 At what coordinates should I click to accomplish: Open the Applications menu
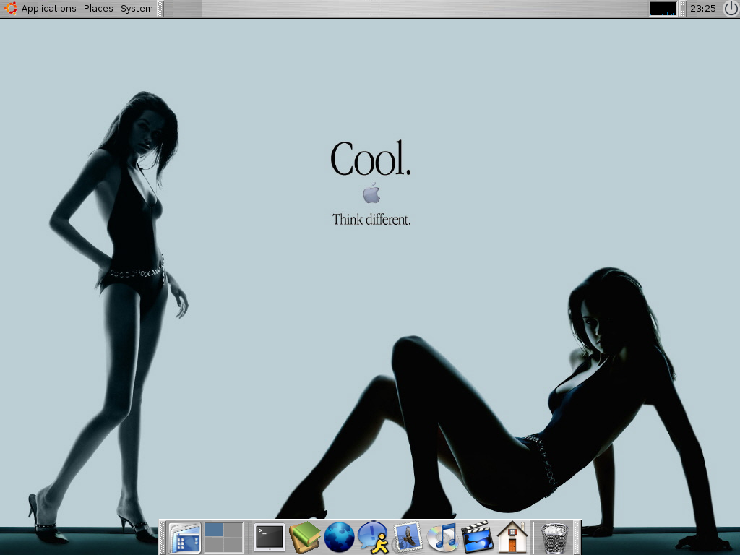coord(48,9)
